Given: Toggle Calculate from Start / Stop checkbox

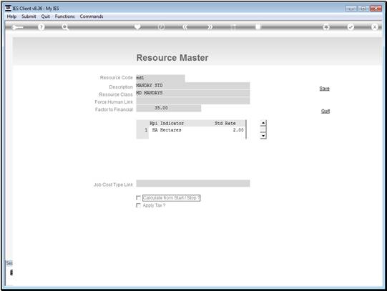Looking at the screenshot, I should coord(139,198).
